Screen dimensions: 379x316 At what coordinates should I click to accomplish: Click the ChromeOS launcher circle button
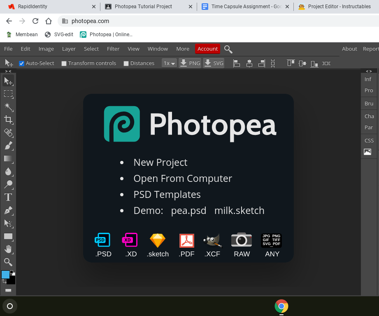[9, 306]
